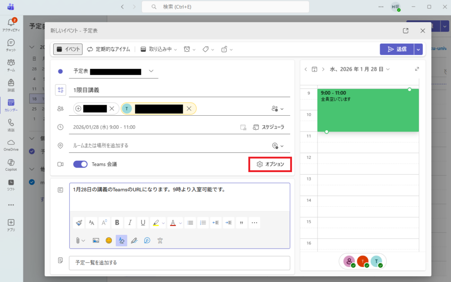Open the OneDrive app in sidebar
Image resolution: width=451 pixels, height=282 pixels.
[x=11, y=144]
